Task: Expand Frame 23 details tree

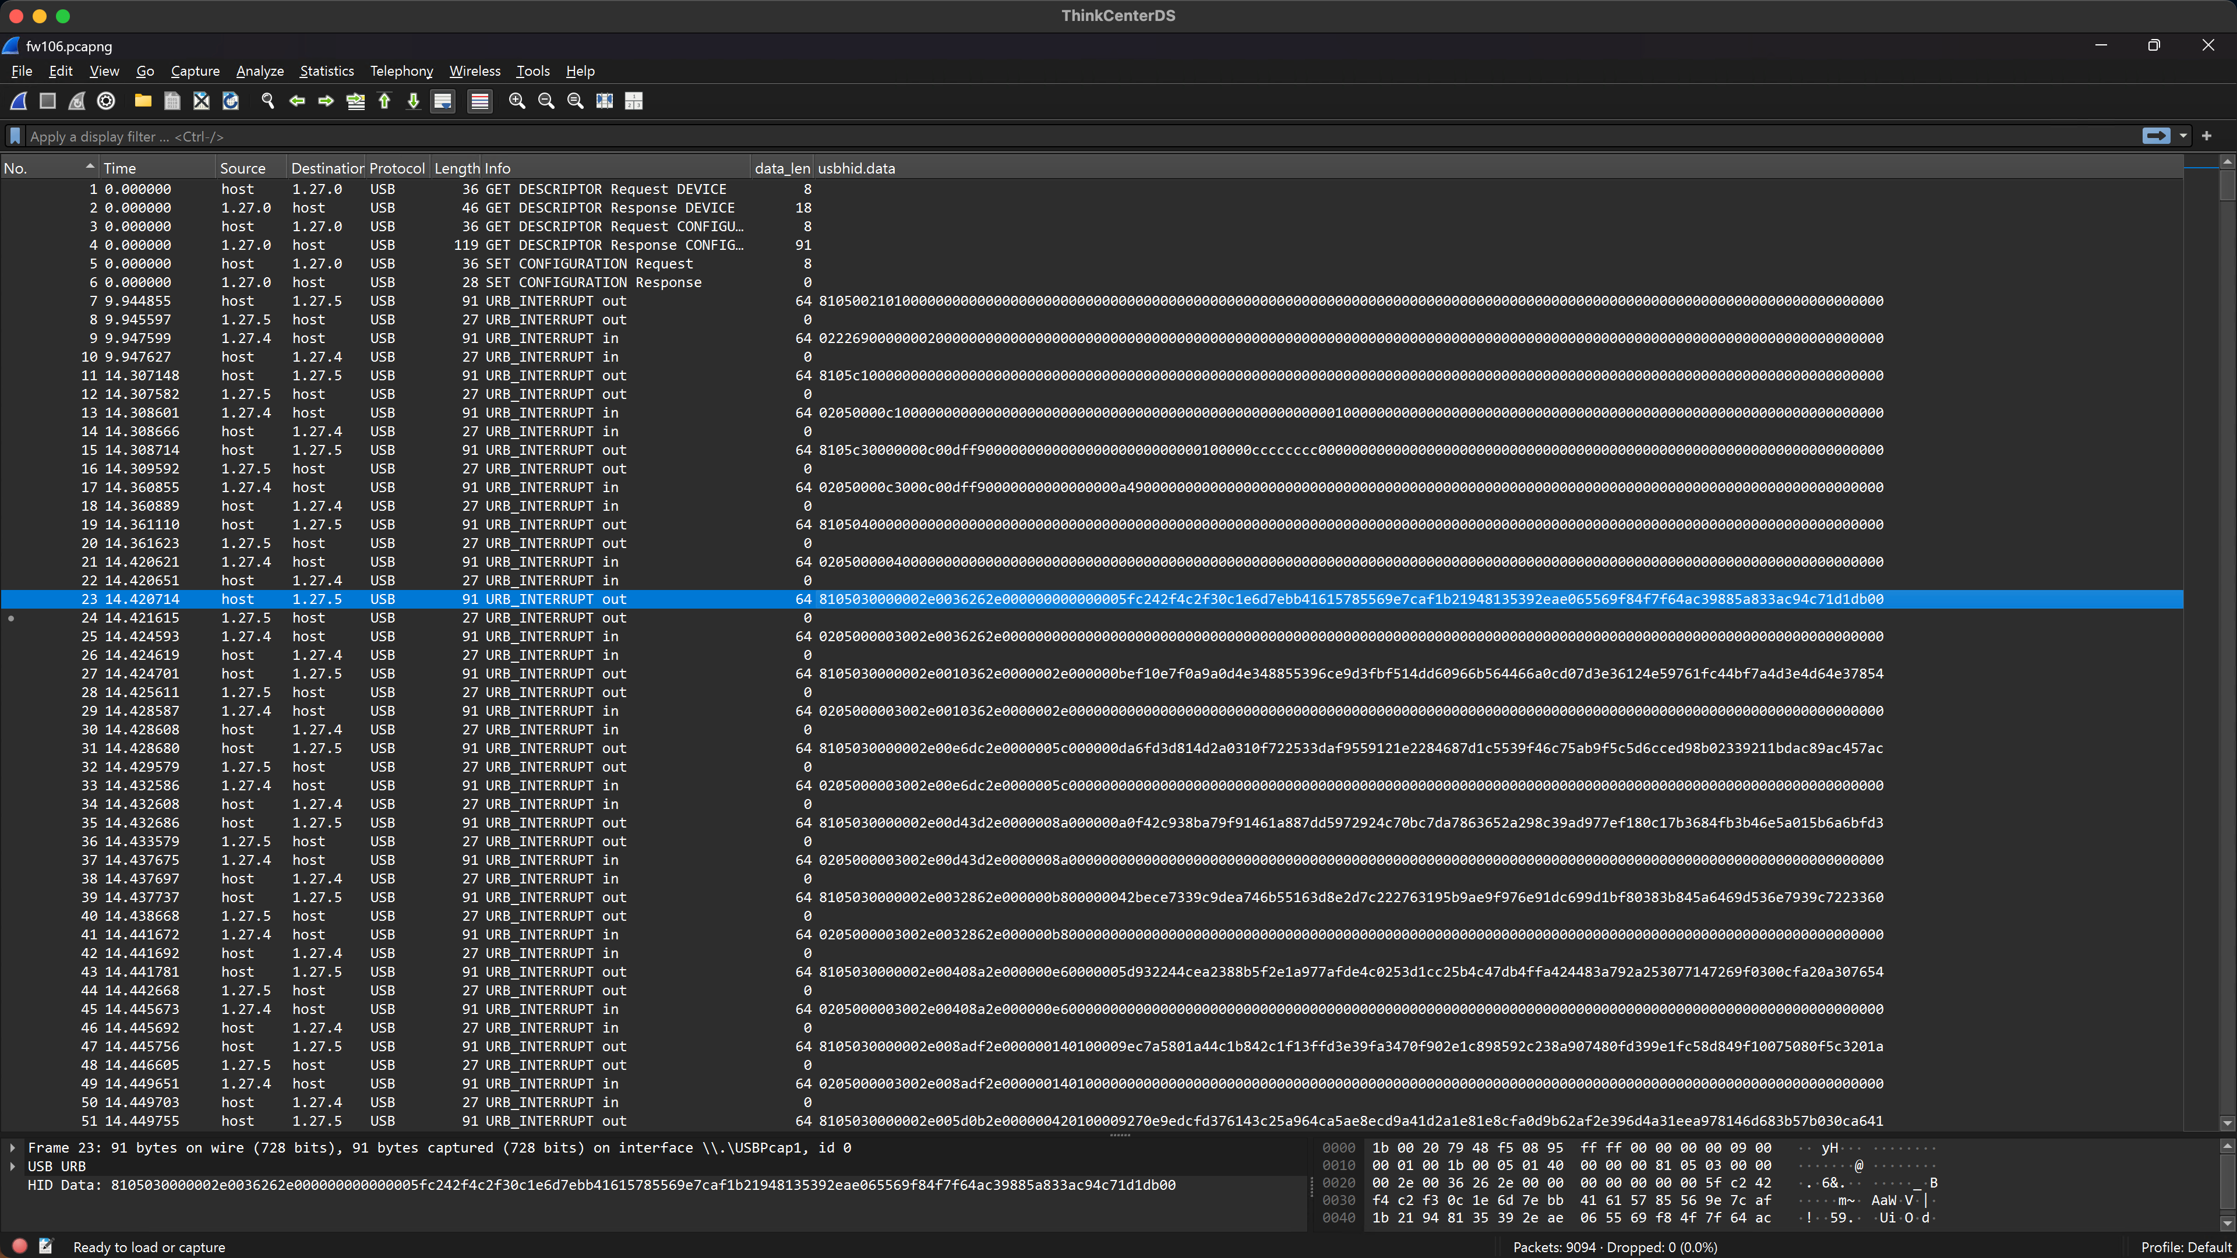Action: pos(12,1148)
